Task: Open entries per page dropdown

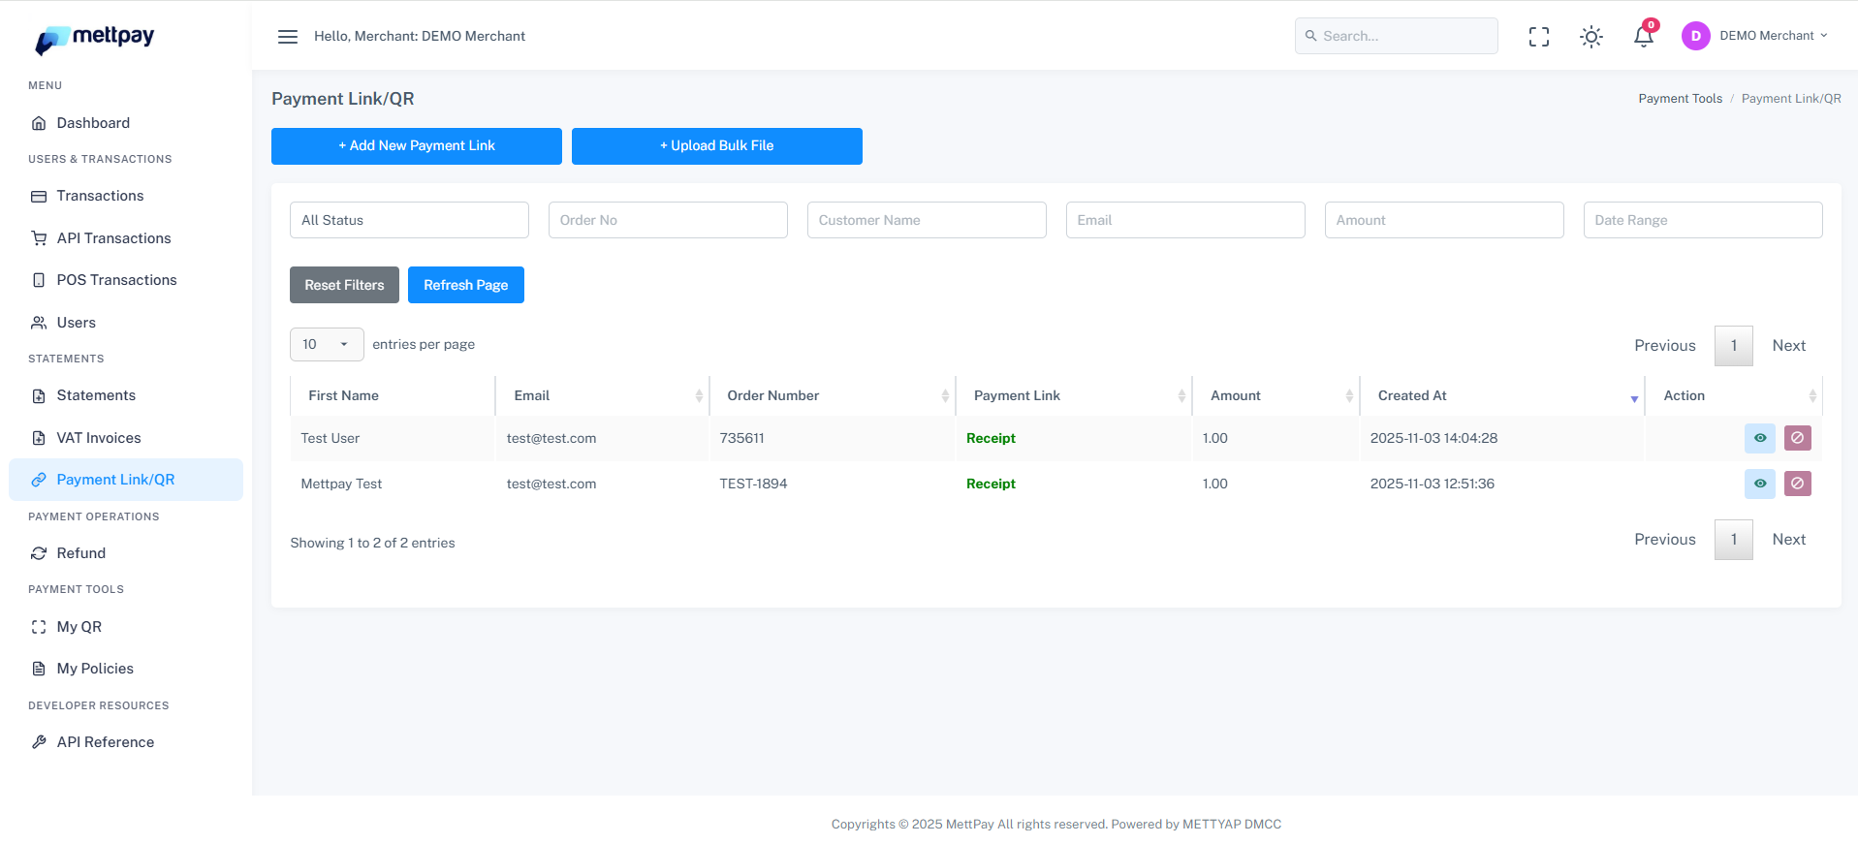Action: point(327,344)
